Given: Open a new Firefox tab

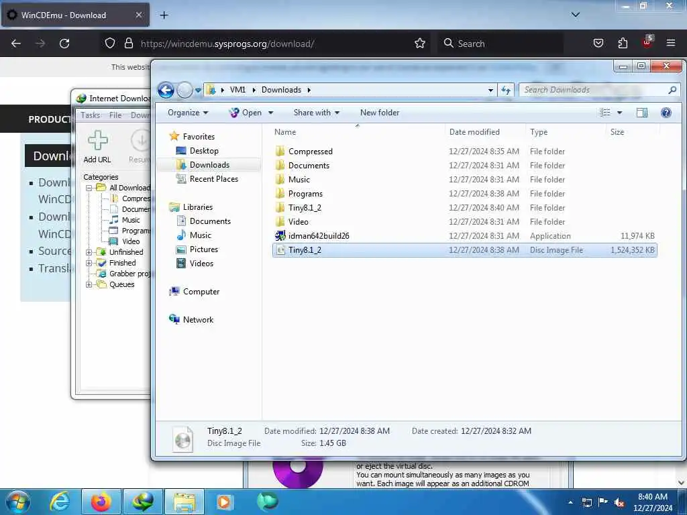Looking at the screenshot, I should click(164, 15).
